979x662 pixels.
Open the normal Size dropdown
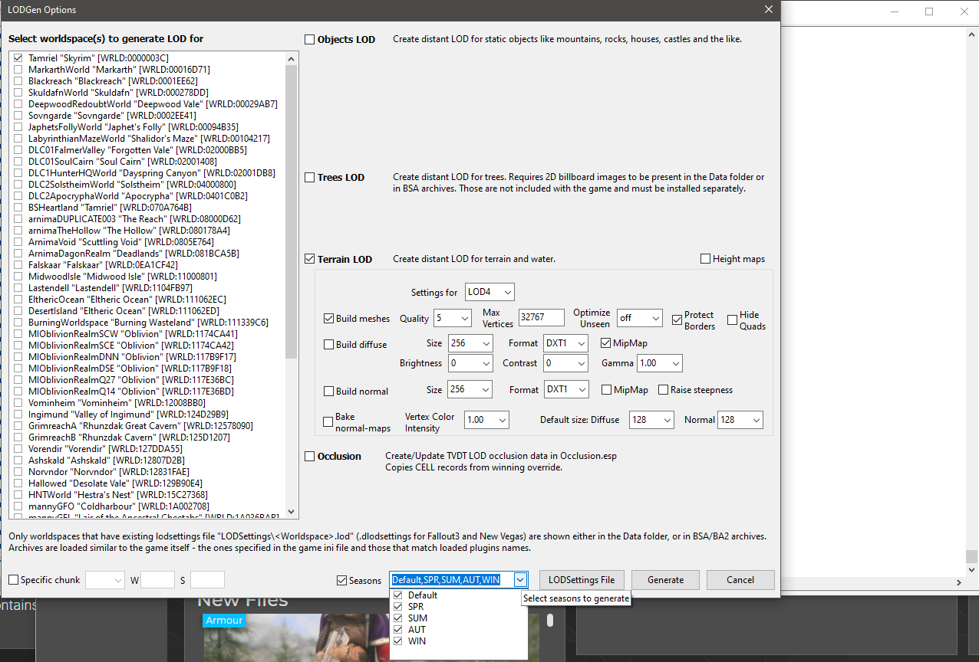point(470,390)
